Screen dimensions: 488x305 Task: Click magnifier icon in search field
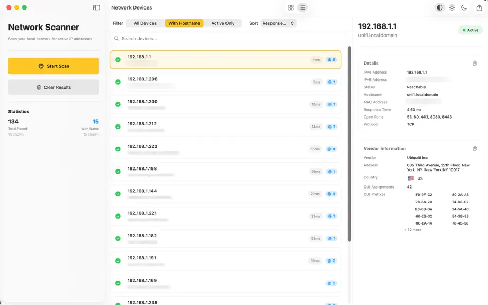coord(116,39)
